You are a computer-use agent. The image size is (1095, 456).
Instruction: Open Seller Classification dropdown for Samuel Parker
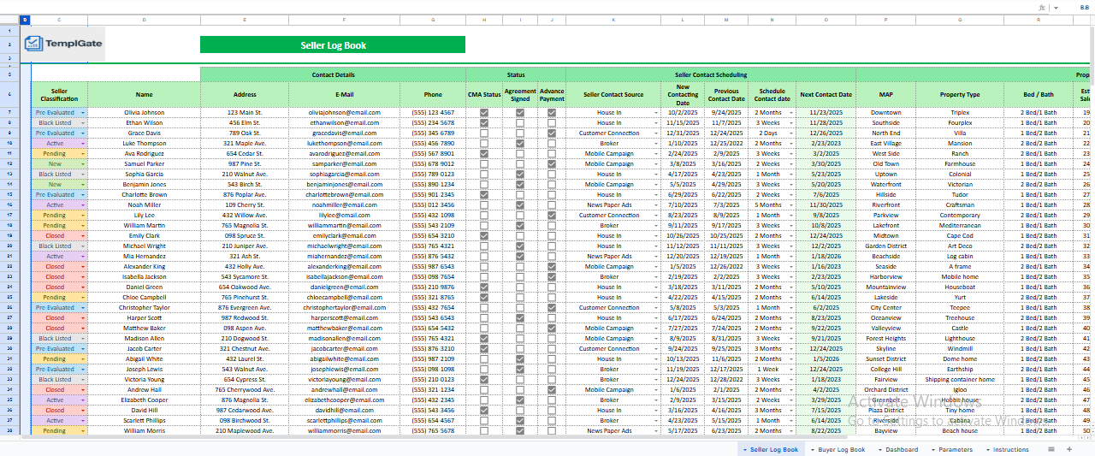[x=83, y=163]
